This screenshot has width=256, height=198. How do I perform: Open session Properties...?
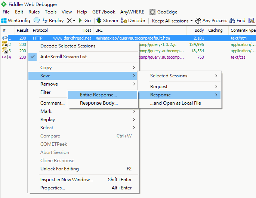pyautogui.click(x=83, y=188)
